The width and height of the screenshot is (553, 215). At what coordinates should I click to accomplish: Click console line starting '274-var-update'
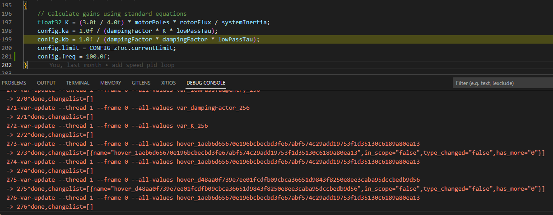[213, 162]
